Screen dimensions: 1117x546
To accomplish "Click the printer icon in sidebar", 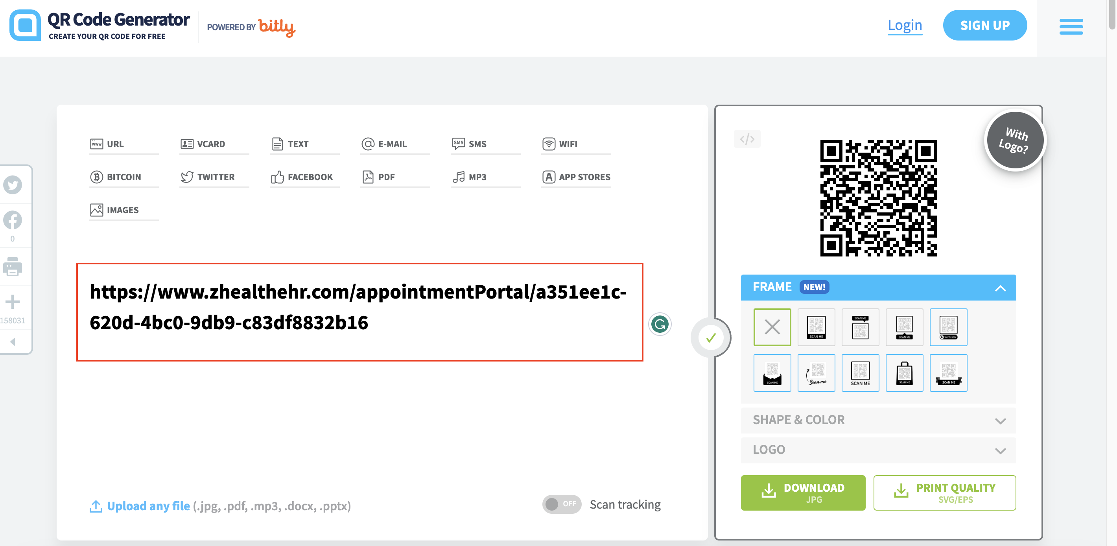I will [x=13, y=267].
